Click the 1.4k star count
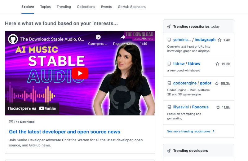 [x=227, y=40]
